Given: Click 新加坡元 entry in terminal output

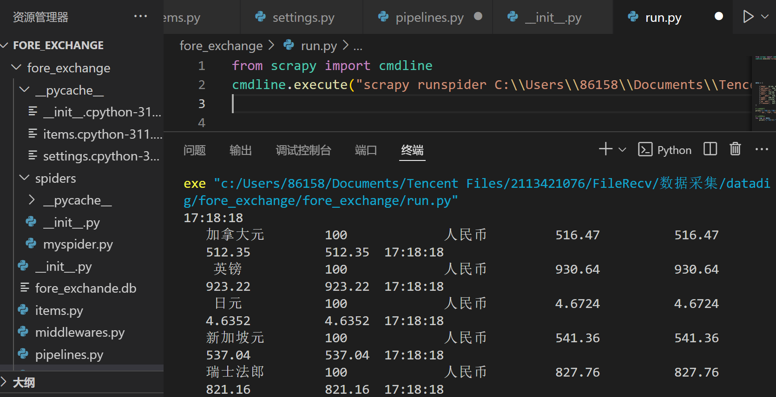Looking at the screenshot, I should [235, 338].
